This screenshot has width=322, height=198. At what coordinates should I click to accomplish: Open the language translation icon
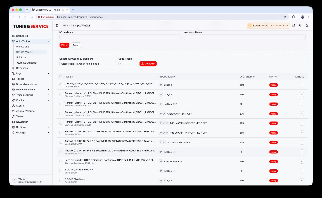click(x=300, y=26)
